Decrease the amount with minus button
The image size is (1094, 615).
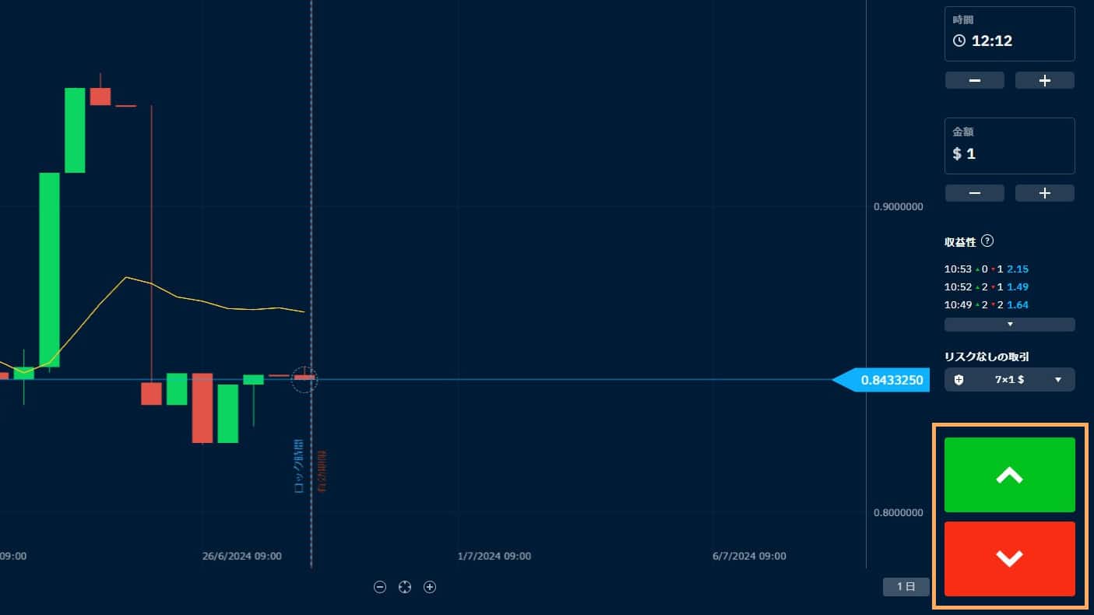tap(974, 193)
